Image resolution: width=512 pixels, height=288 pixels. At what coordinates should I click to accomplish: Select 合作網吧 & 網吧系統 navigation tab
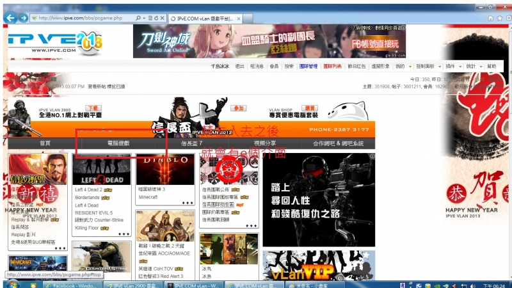click(338, 143)
